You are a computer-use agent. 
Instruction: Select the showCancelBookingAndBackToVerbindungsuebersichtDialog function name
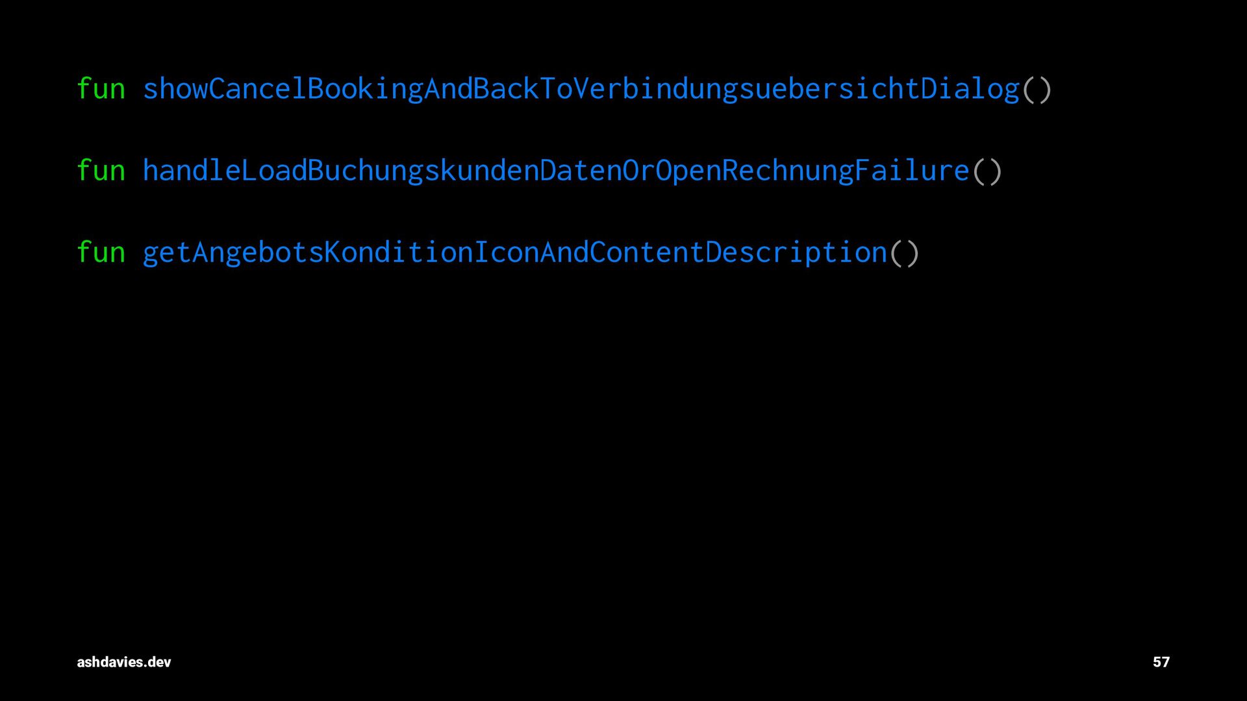(581, 90)
